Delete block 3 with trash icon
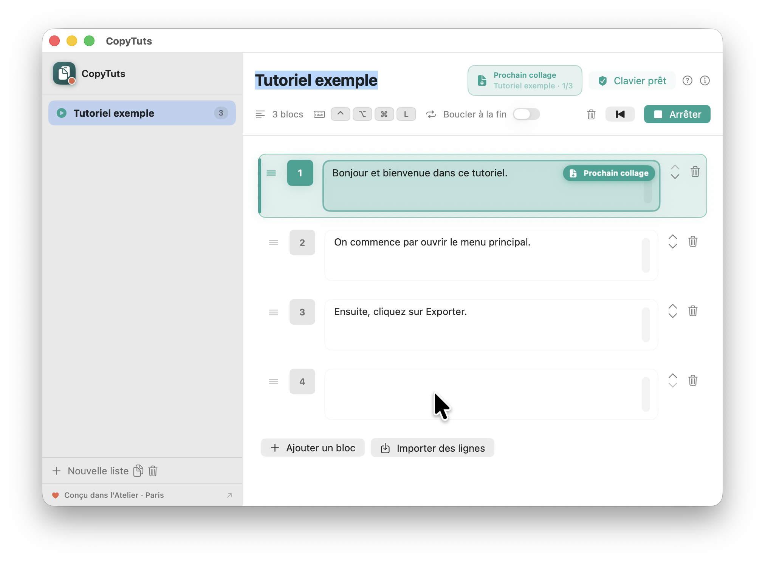The image size is (765, 562). click(693, 310)
